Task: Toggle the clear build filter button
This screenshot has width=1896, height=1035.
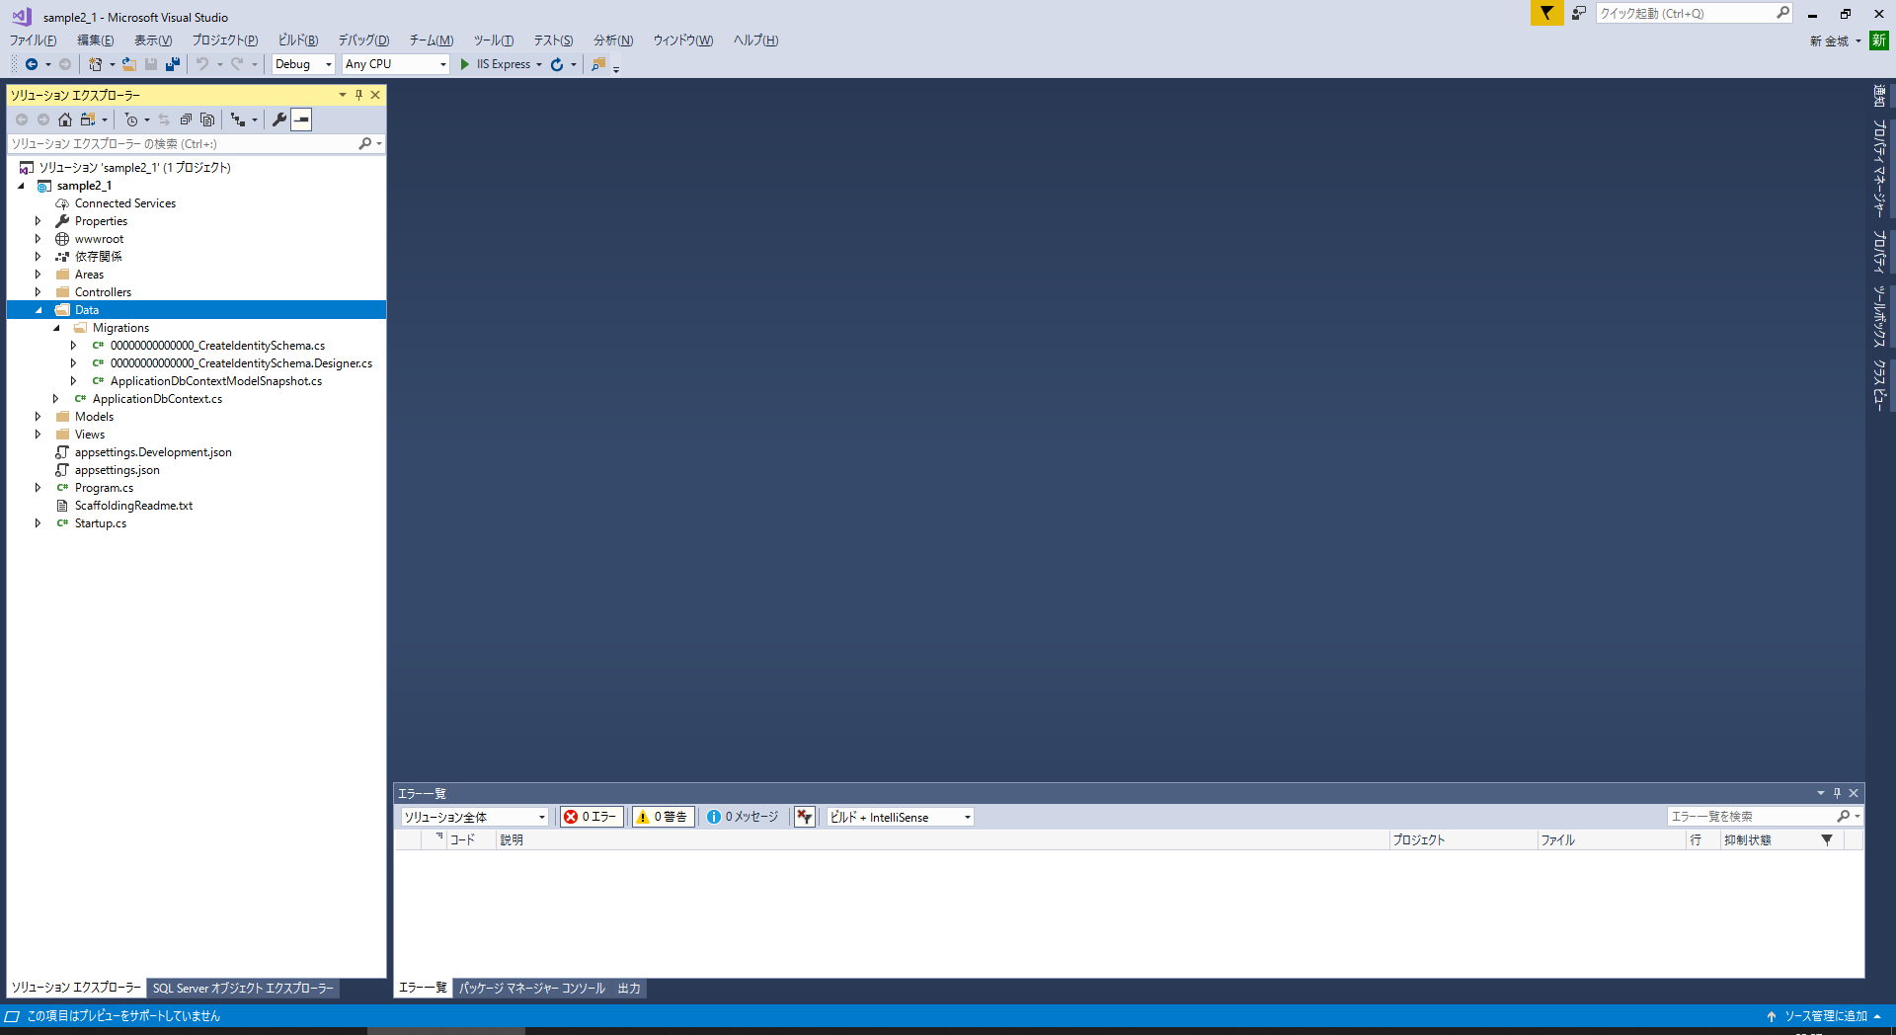Action: 805,817
